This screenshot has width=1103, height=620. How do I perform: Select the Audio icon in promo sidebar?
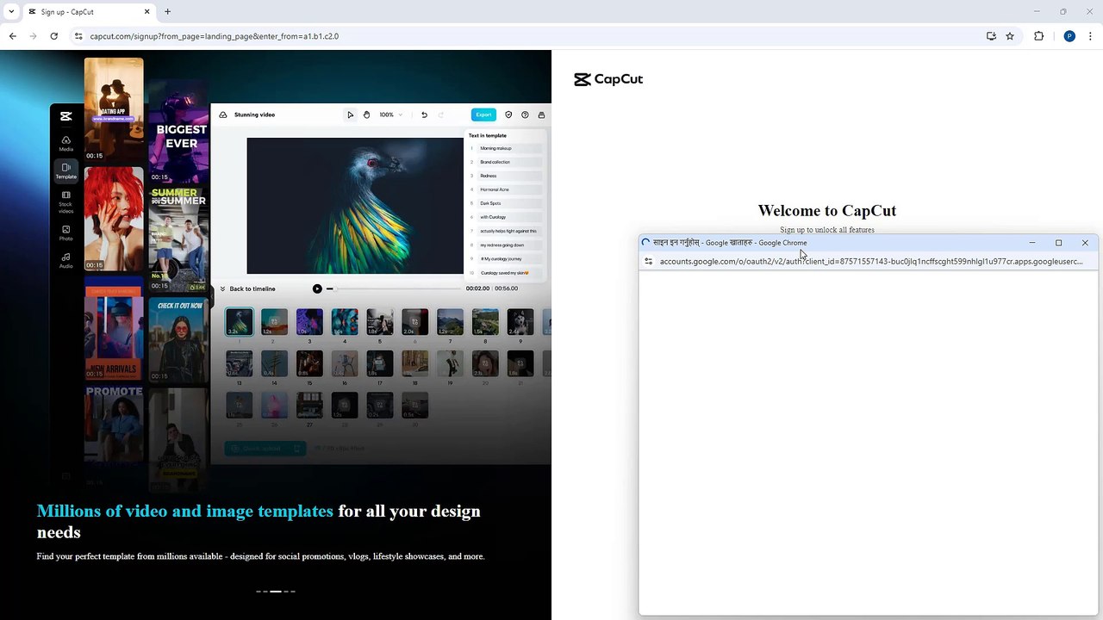tap(65, 260)
